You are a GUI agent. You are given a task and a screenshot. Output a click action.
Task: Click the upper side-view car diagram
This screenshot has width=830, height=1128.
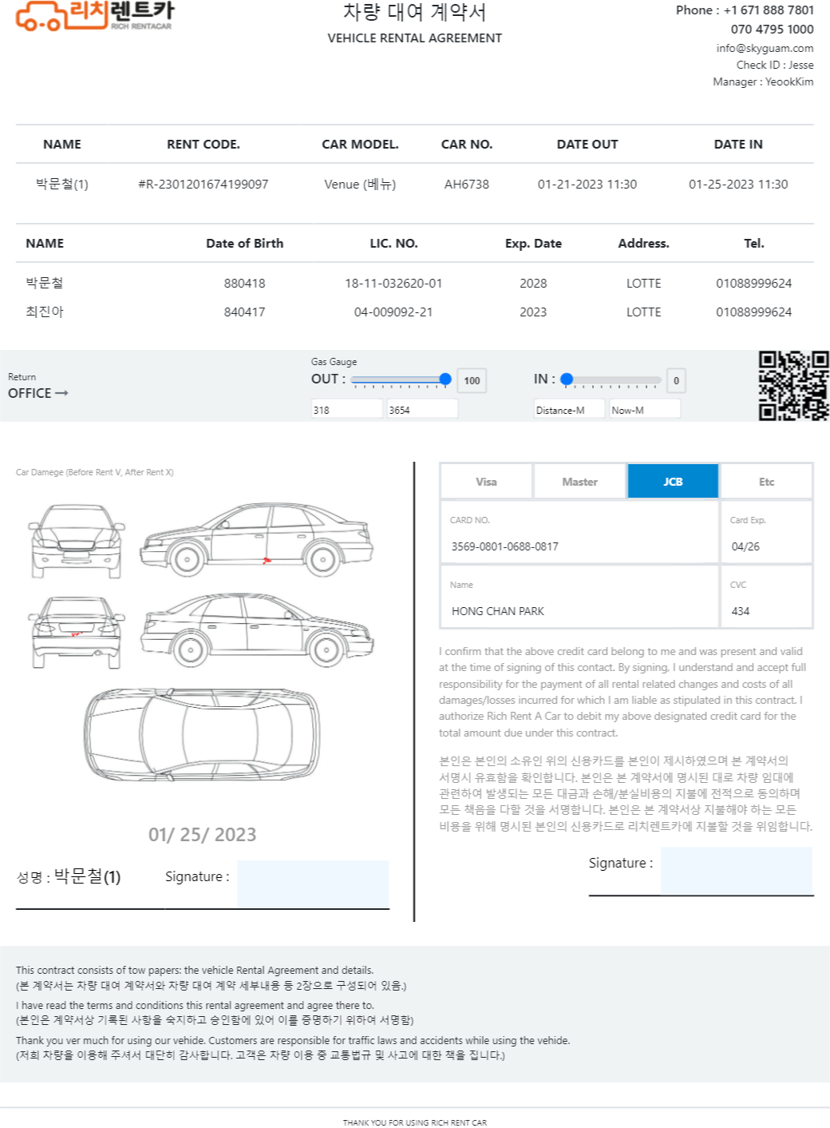point(256,539)
